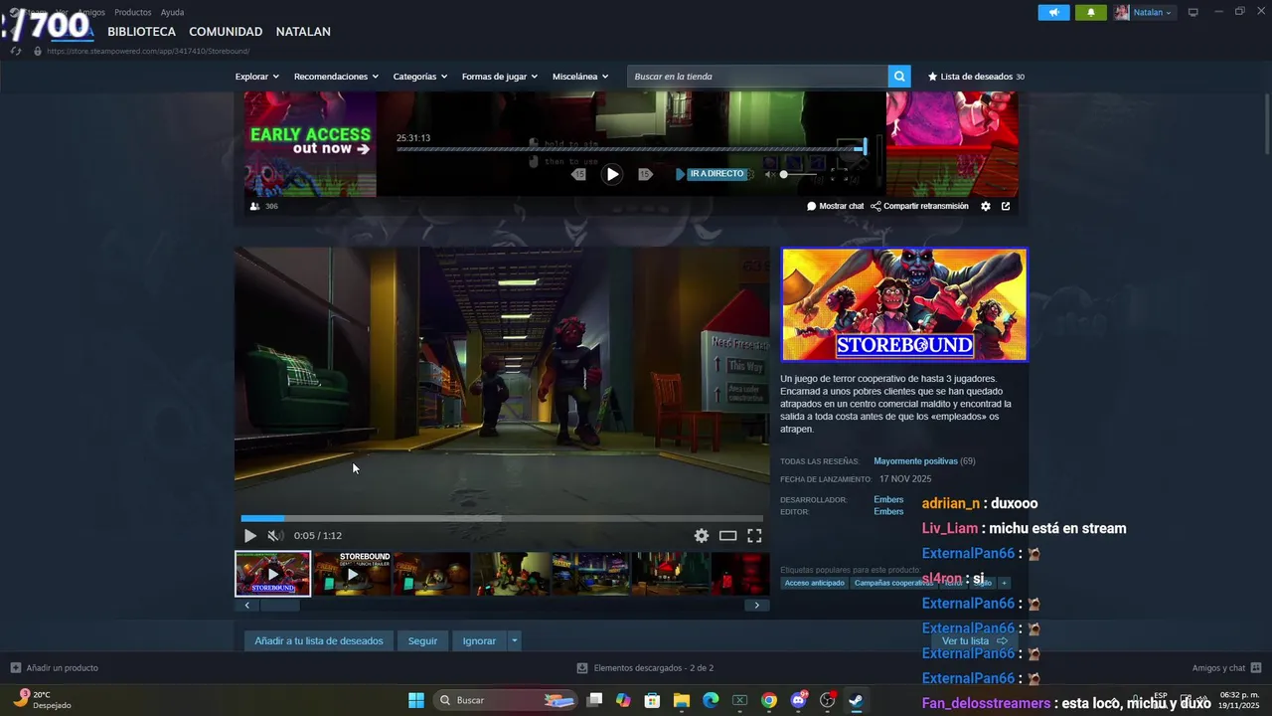The image size is (1272, 716).
Task: Open the green notifications bell
Action: [1091, 12]
